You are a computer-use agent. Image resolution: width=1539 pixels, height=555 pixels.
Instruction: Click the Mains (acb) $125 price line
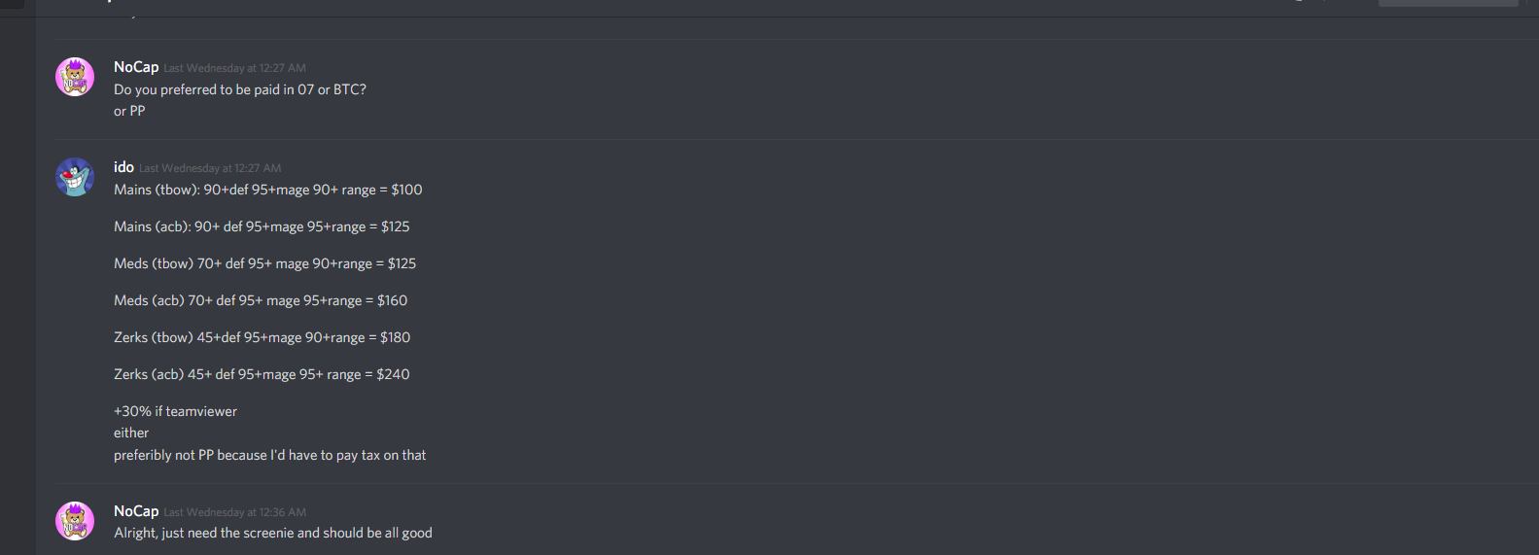point(262,226)
